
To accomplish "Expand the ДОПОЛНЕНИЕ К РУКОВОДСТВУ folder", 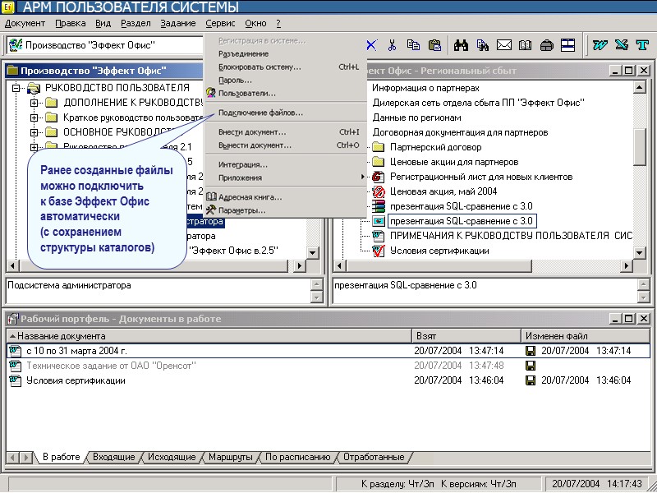I will [34, 103].
